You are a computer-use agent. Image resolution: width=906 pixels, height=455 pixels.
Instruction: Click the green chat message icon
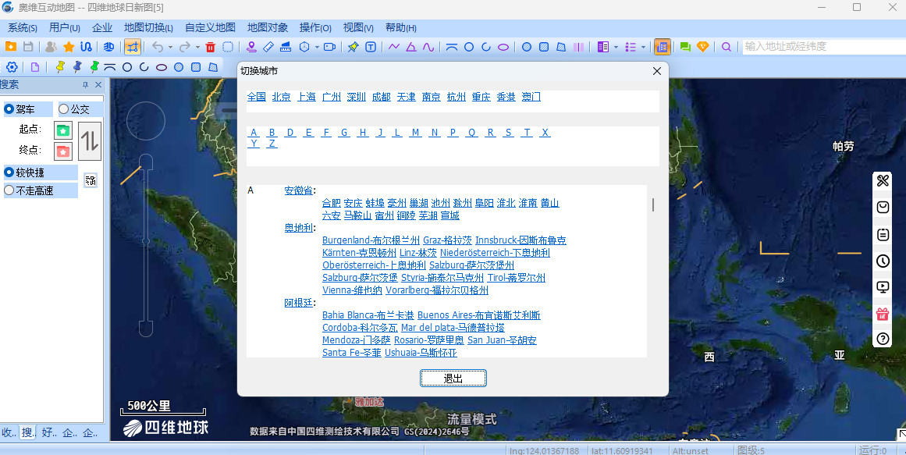[685, 47]
